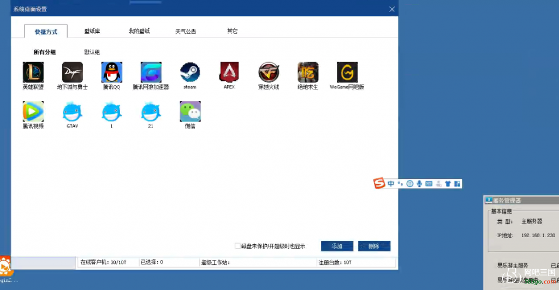Click 主服务器 type value in 服务管理器
Image resolution: width=559 pixels, height=290 pixels.
tap(532, 221)
